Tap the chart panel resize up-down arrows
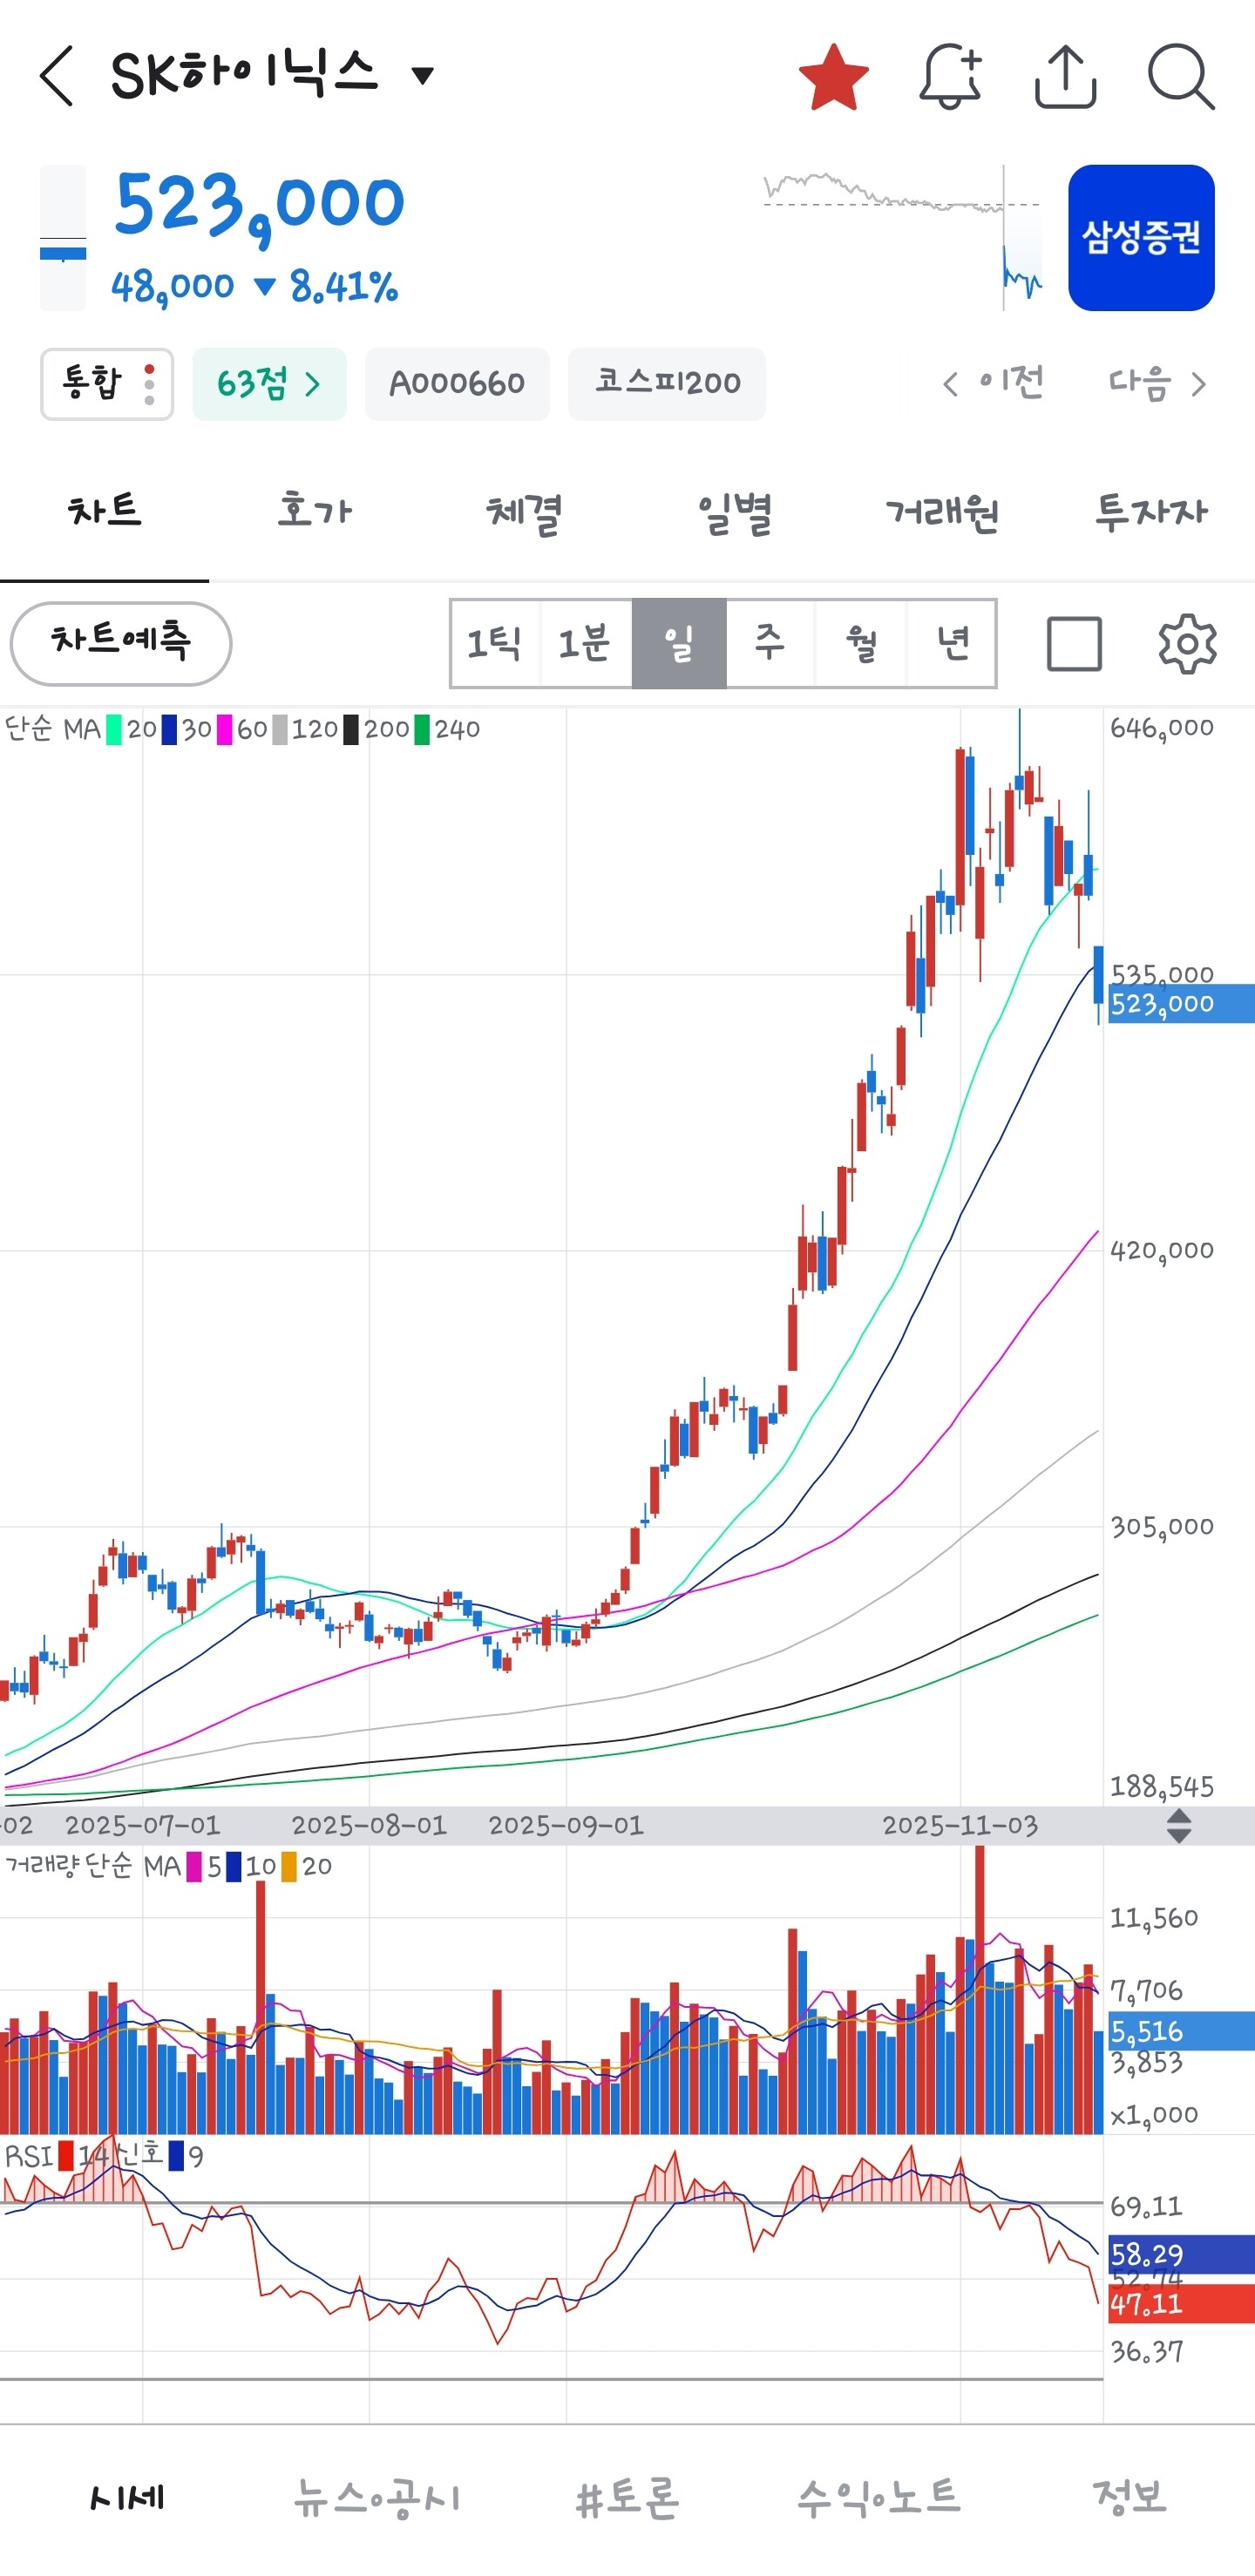Image resolution: width=1255 pixels, height=2576 pixels. point(1179,1826)
